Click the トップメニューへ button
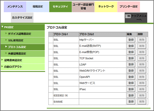 136,18
